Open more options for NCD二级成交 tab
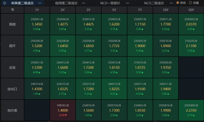The image size is (204, 122). pos(171,3)
